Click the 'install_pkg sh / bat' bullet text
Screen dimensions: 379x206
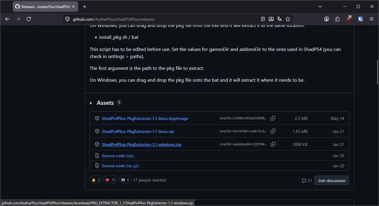tap(119, 37)
